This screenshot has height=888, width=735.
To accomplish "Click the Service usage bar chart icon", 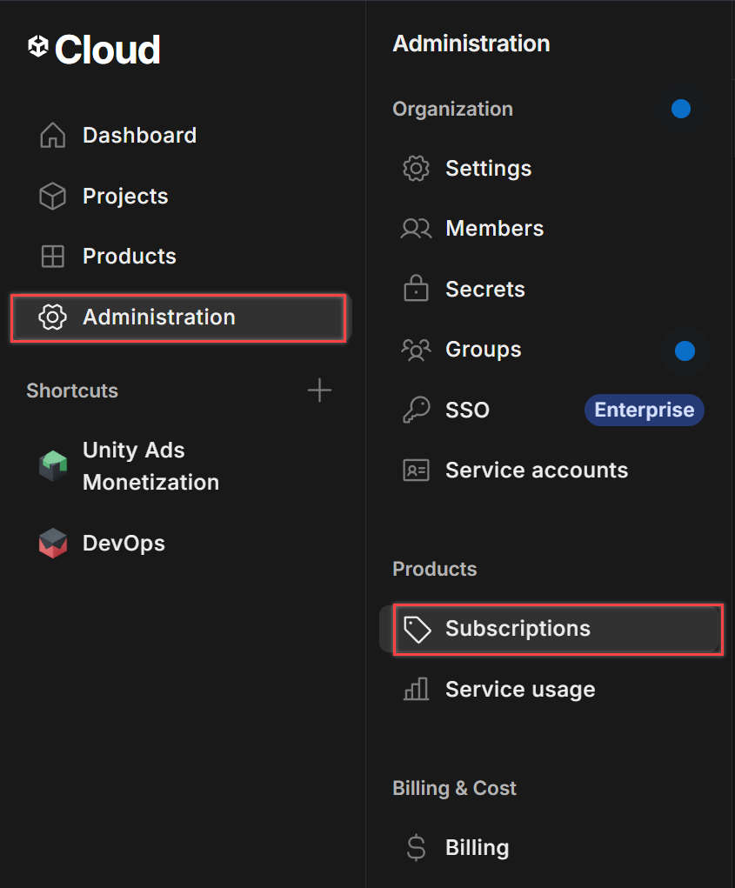I will click(416, 689).
